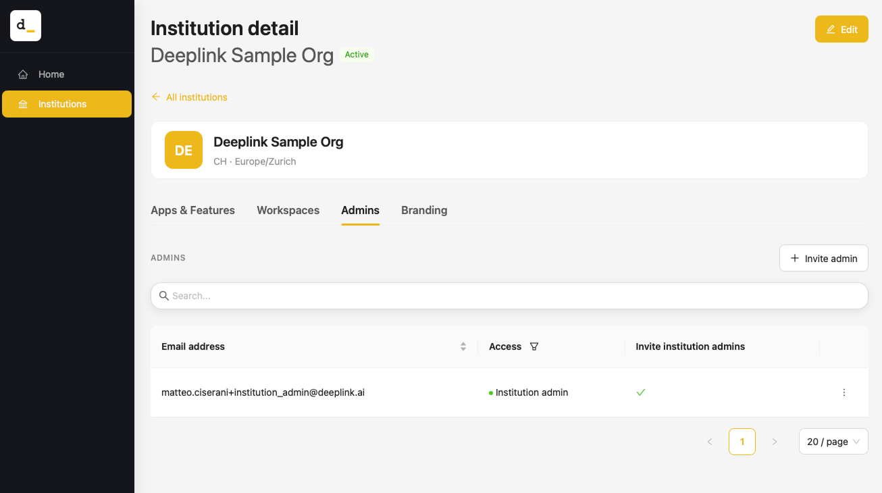Open the three-dot row actions menu
This screenshot has width=882, height=493.
tap(844, 392)
